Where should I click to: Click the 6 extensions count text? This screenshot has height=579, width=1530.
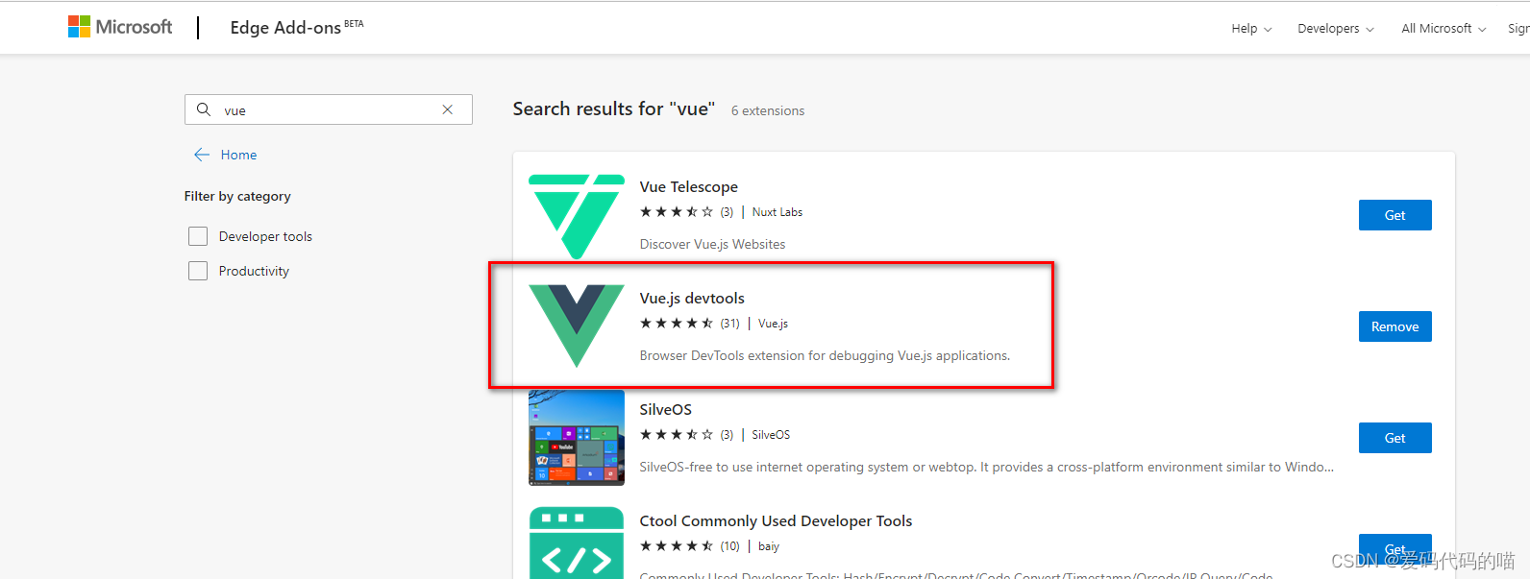(x=768, y=110)
